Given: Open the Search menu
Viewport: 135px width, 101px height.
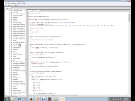Looking at the screenshot, I should [19, 3].
